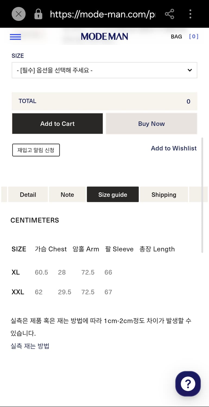Open the hamburger navigation menu
Viewport: 209px width, 407px height.
pos(15,37)
